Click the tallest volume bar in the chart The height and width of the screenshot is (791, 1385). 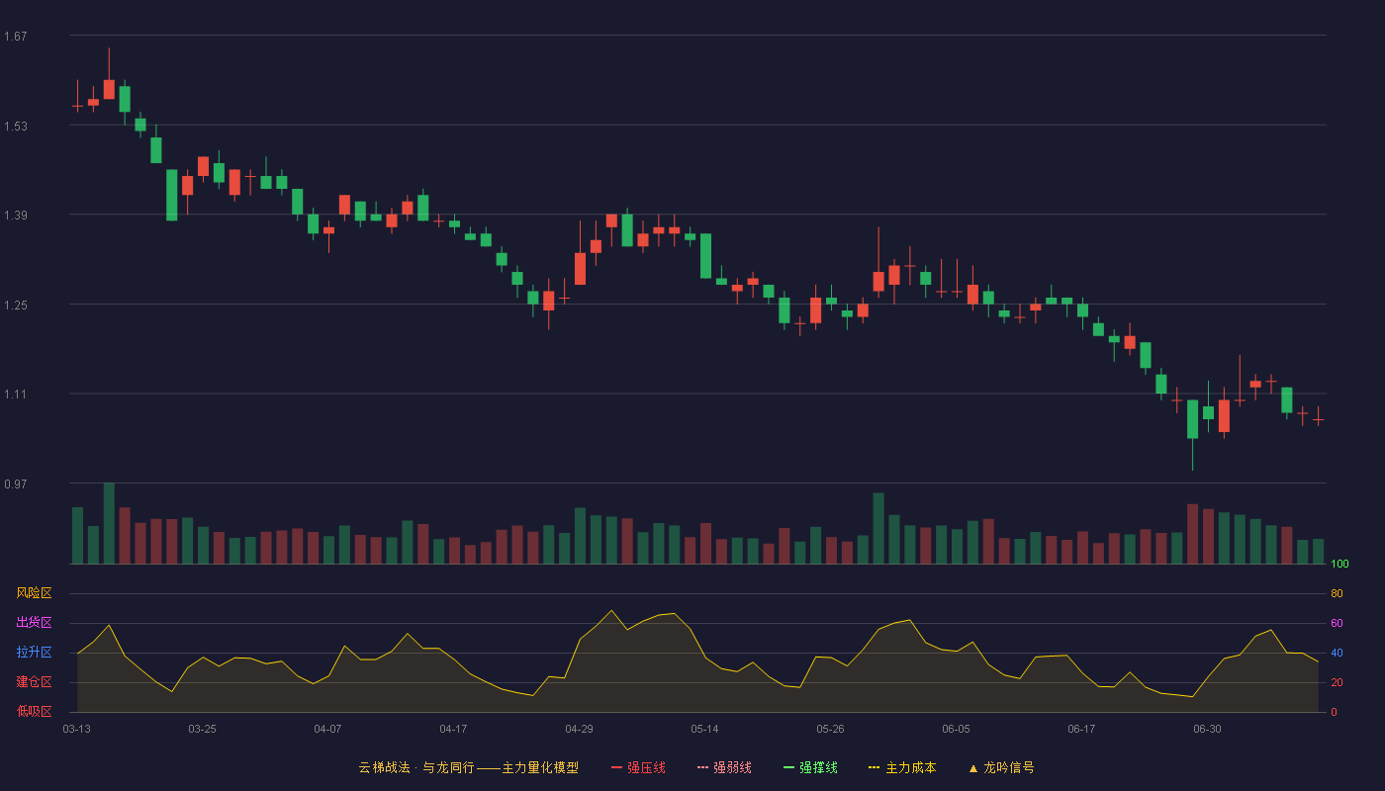[x=109, y=523]
